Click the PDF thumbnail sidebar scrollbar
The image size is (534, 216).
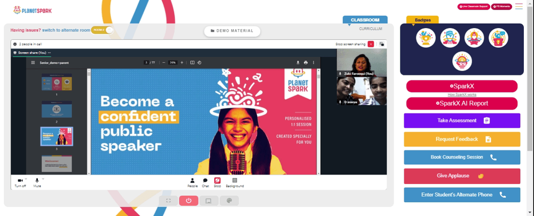89,73
